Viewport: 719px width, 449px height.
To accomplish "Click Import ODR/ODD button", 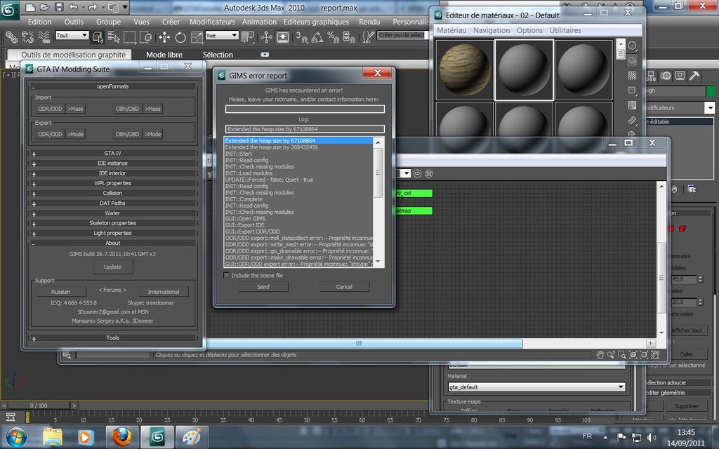I will 50,109.
